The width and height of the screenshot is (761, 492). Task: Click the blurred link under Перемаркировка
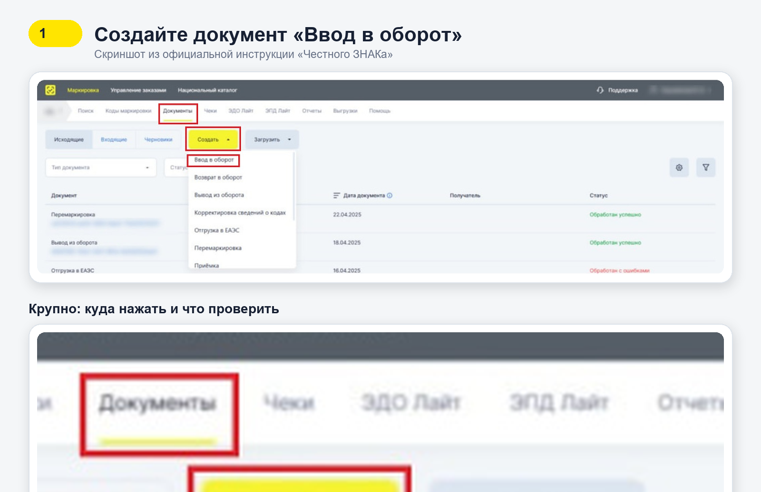click(105, 223)
